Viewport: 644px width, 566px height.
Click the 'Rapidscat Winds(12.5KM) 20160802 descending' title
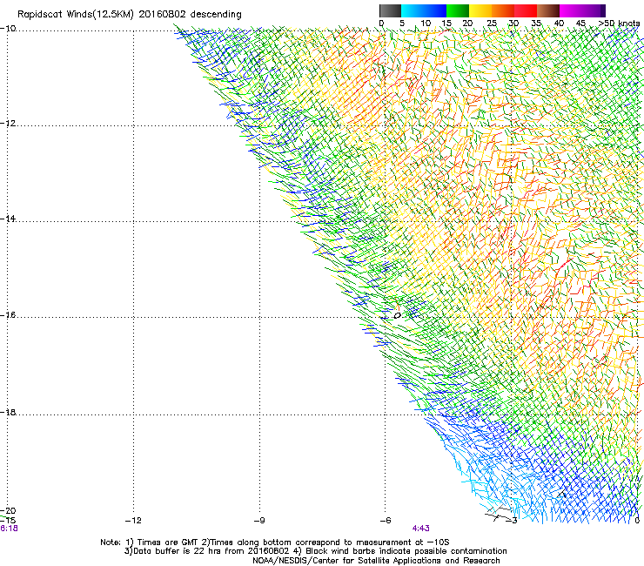click(130, 15)
